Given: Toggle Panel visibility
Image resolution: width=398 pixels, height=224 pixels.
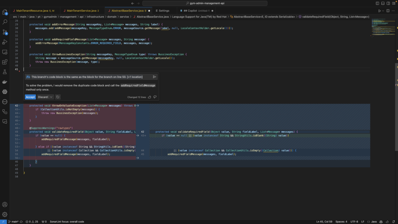Looking at the screenshot, I should pyautogui.click(x=383, y=3).
